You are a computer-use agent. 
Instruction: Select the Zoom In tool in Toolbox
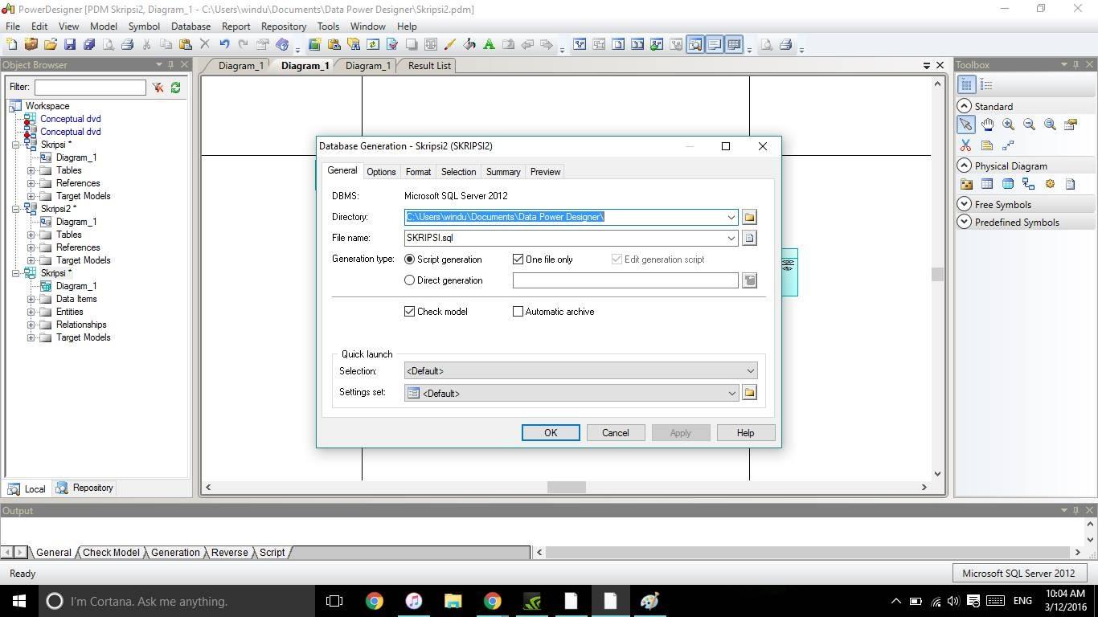1008,125
